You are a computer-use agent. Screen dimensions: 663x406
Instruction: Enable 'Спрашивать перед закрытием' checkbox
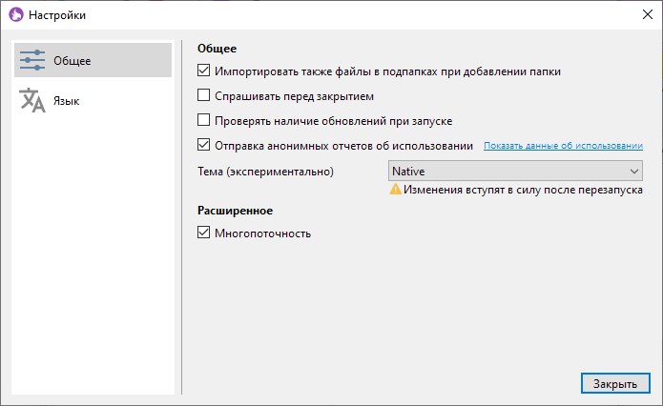[x=203, y=95]
